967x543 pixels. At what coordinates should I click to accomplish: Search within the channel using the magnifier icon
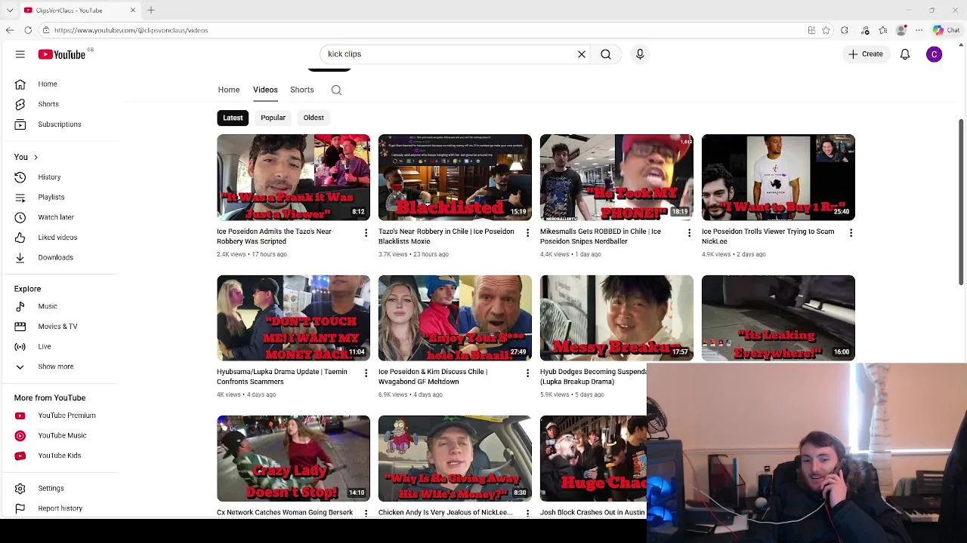336,90
